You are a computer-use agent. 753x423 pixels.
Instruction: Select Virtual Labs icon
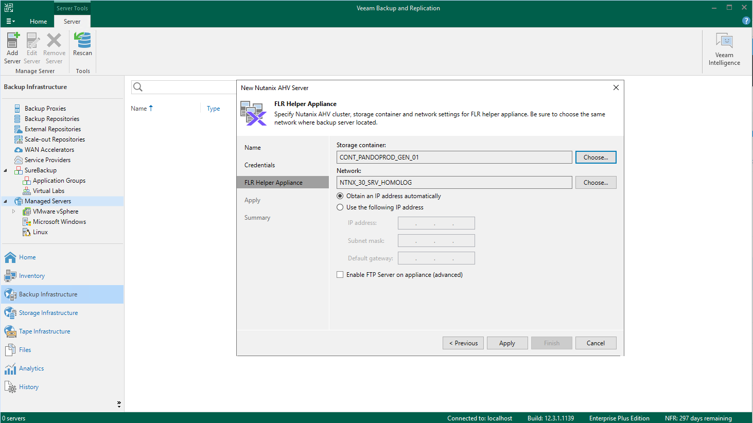[27, 191]
